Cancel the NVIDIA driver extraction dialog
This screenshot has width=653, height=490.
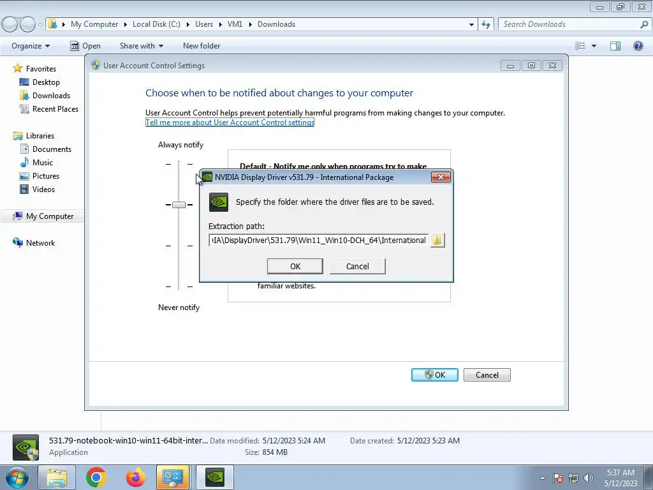(357, 266)
